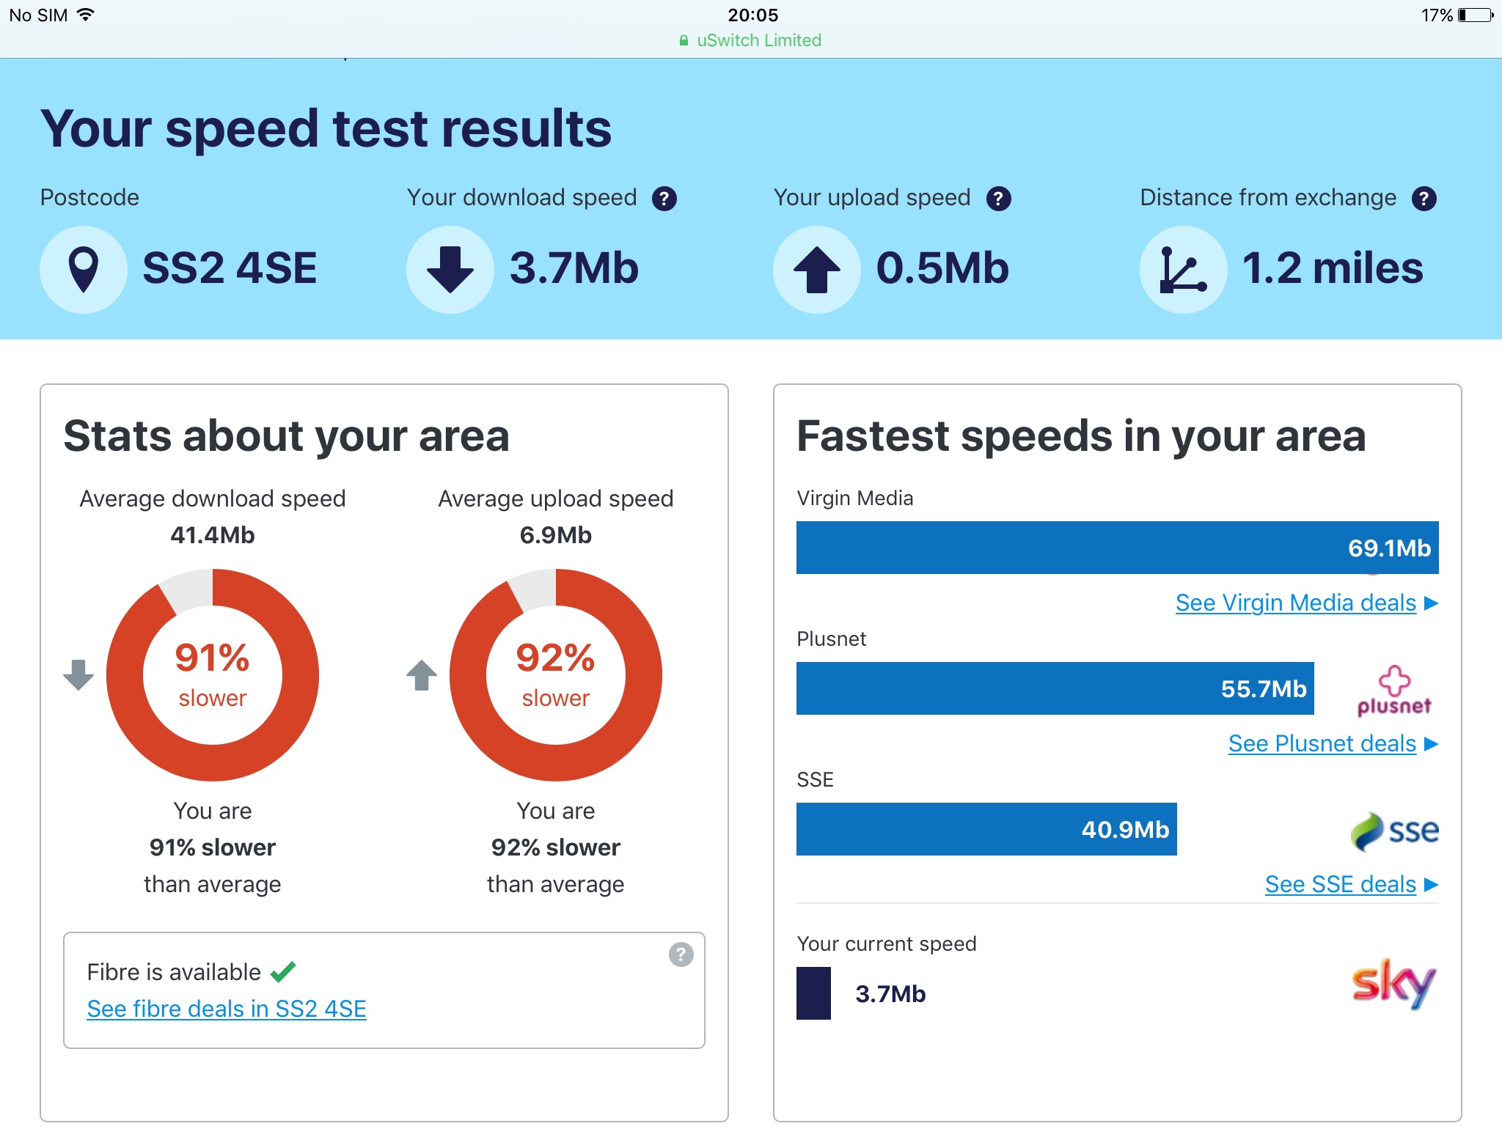Open See fibre deals in SS2 4SE
Screen dimensions: 1502x1126
(x=227, y=1009)
